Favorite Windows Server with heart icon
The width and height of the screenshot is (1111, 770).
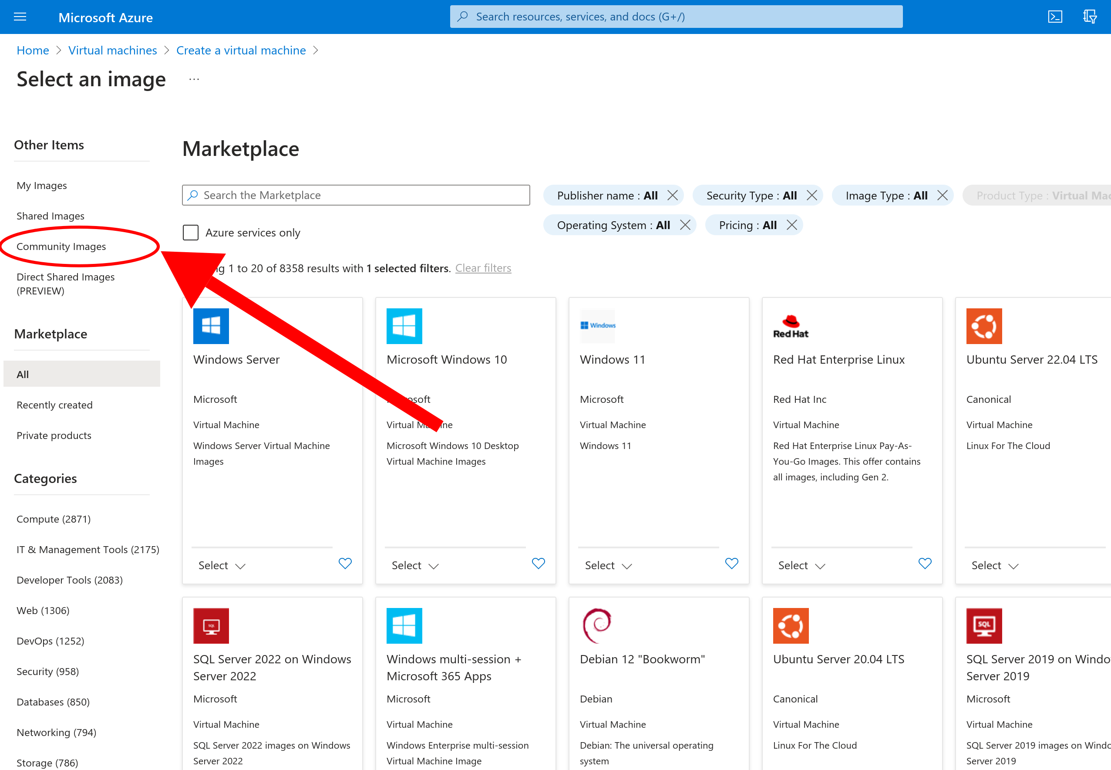coord(345,564)
